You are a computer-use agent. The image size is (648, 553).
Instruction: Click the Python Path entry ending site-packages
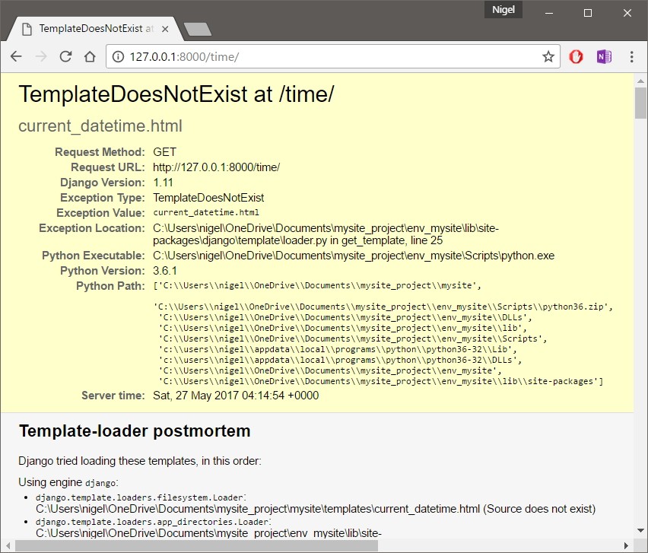(381, 382)
